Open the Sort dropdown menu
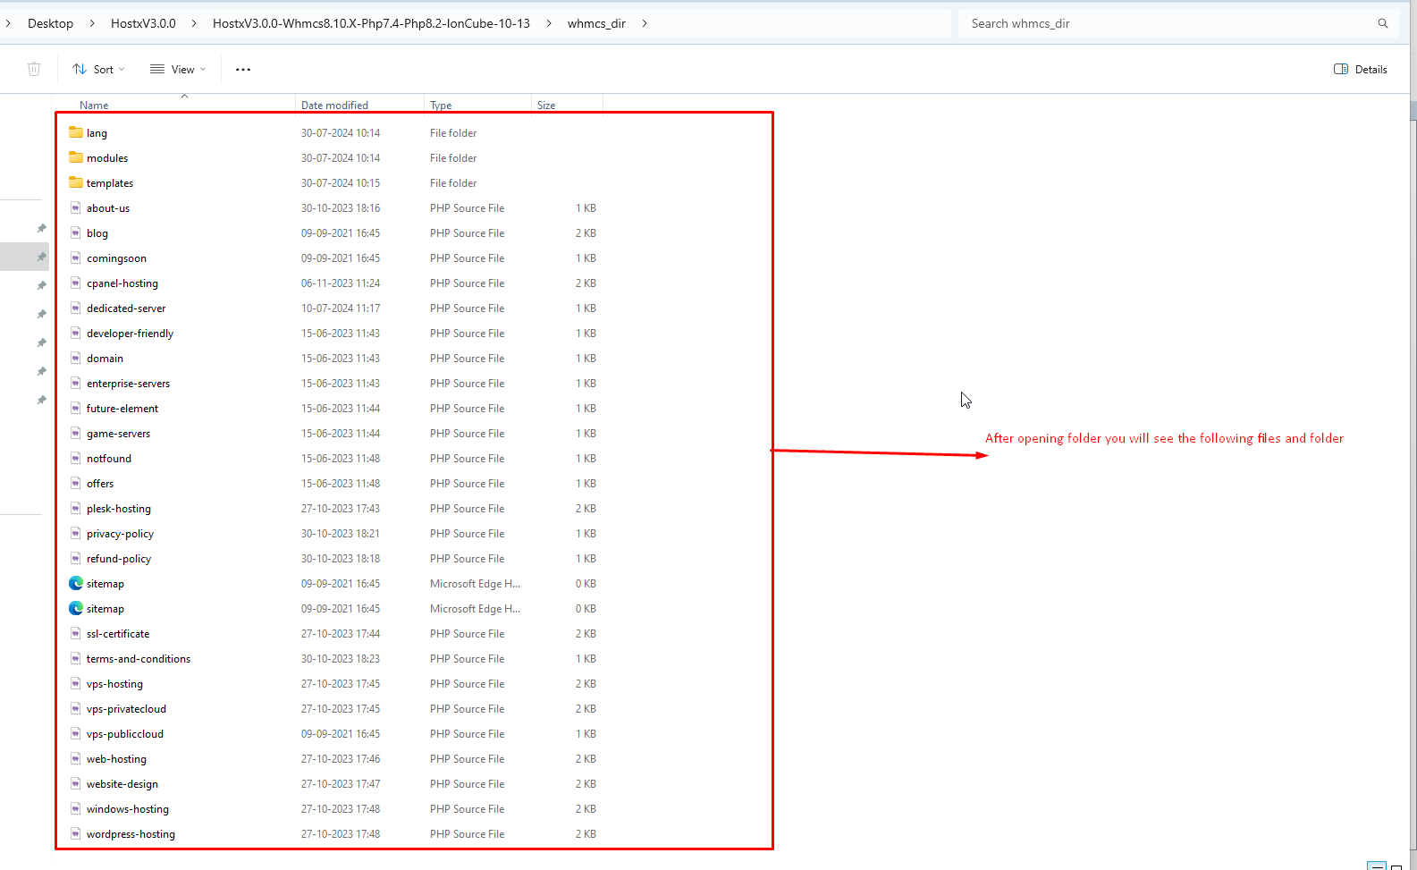This screenshot has height=870, width=1417. [98, 69]
